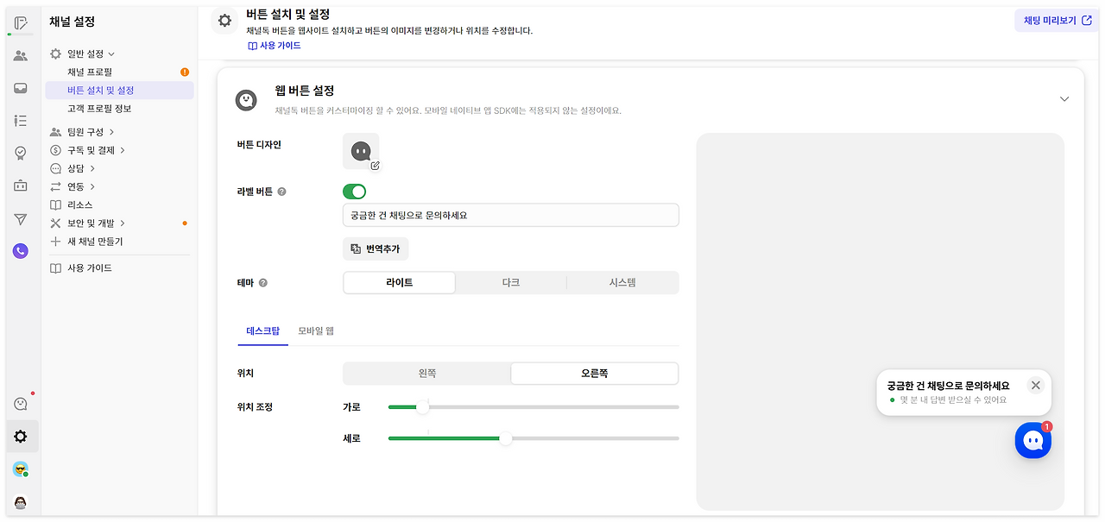This screenshot has height=522, width=1105.
Task: Open the chat inbox icon in the leftmost sidebar
Action: point(20,21)
